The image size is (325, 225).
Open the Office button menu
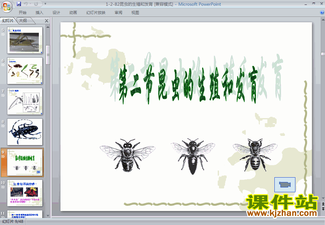point(7,7)
